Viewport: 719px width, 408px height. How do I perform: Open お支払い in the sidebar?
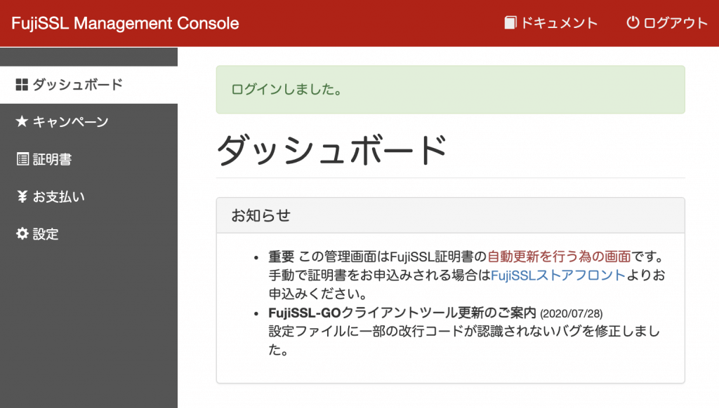coord(89,196)
